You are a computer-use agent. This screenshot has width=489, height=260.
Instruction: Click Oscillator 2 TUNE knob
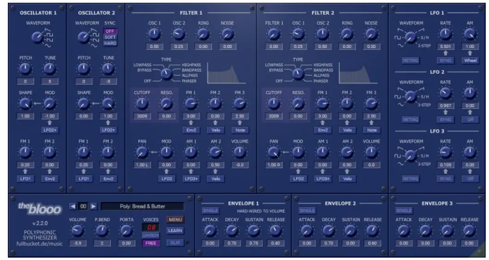coord(108,69)
